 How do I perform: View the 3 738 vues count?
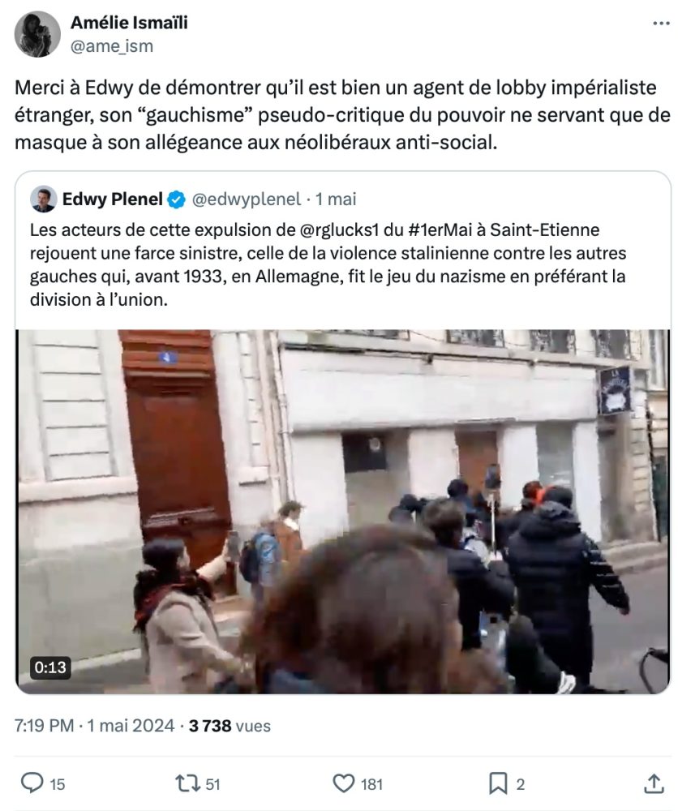tap(230, 726)
